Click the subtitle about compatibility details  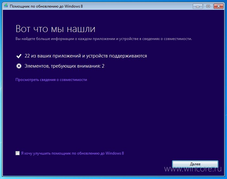point(104,39)
